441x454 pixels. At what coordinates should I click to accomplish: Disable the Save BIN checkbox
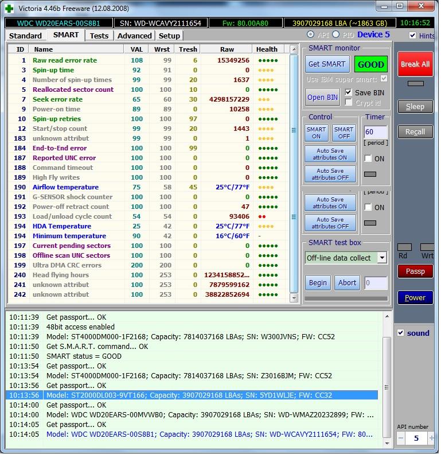pos(349,92)
